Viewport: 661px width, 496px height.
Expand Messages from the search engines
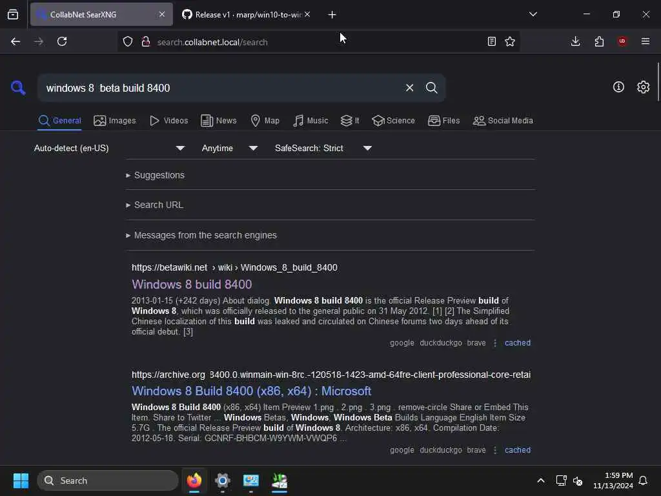pos(201,235)
